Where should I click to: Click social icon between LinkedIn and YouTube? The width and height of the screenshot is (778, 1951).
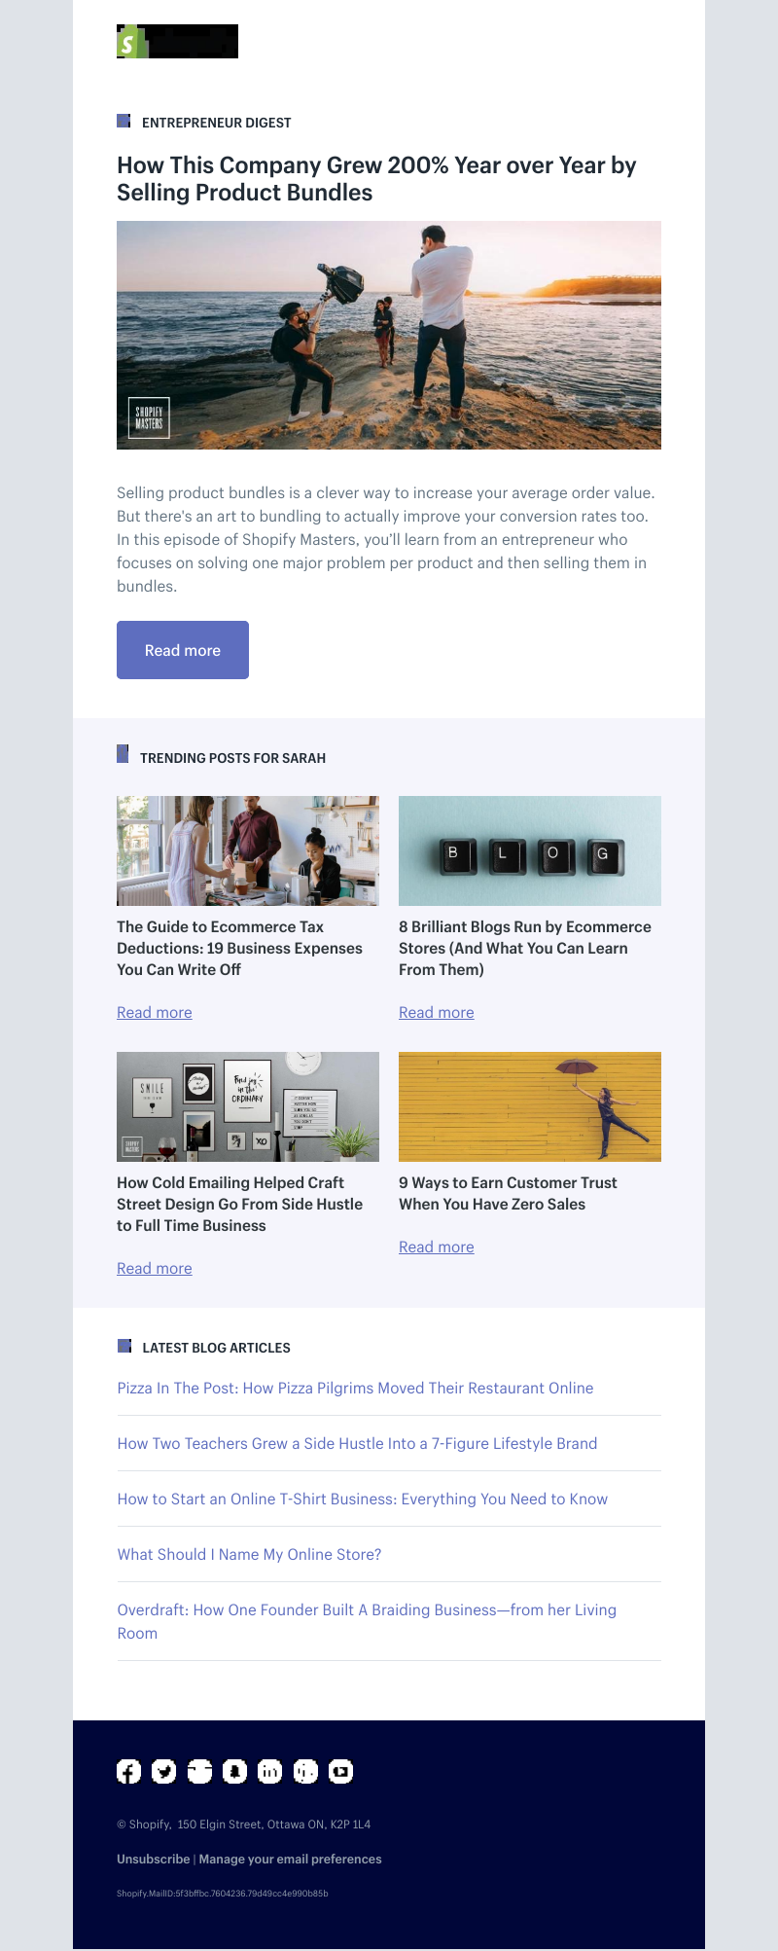[x=305, y=1771]
